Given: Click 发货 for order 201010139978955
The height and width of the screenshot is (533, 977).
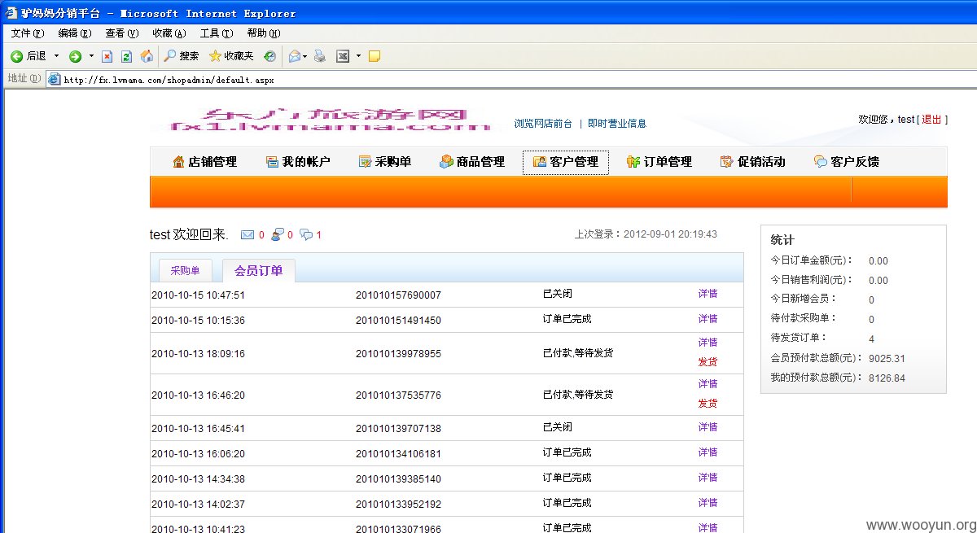Looking at the screenshot, I should [x=708, y=362].
